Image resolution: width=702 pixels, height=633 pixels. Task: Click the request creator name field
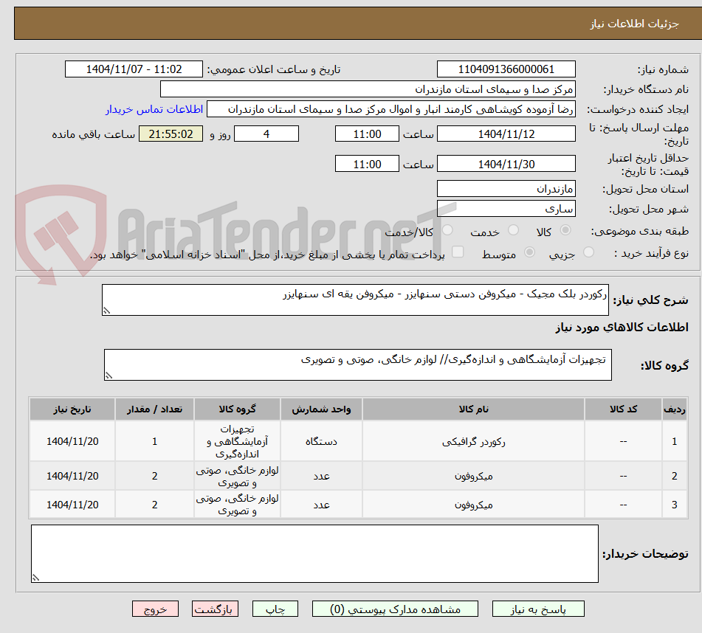390,109
